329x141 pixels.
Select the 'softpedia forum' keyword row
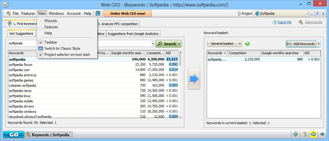click(x=94, y=65)
